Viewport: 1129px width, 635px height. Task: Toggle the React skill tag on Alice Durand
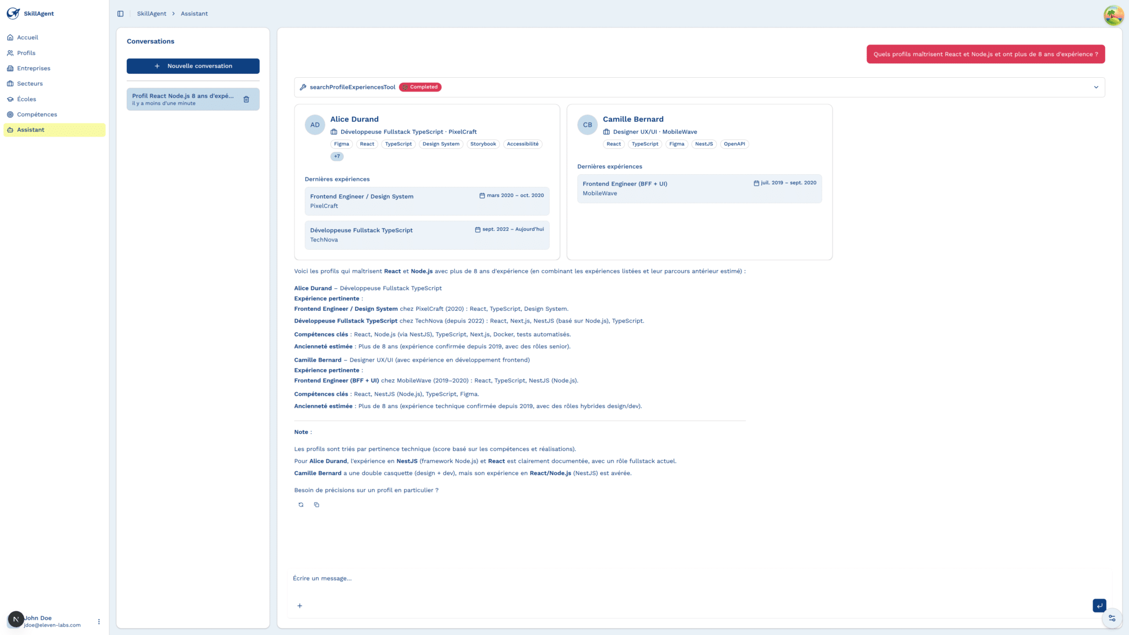tap(367, 144)
